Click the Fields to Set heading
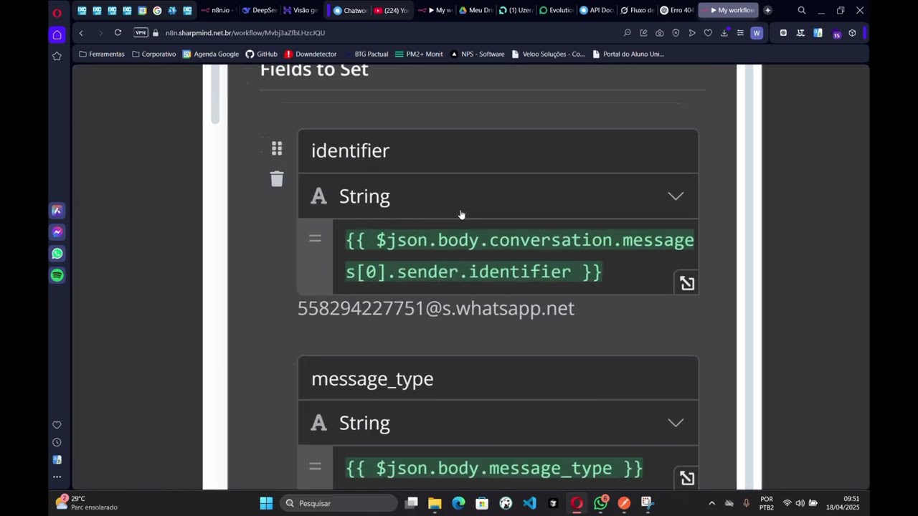The width and height of the screenshot is (918, 516). click(314, 70)
